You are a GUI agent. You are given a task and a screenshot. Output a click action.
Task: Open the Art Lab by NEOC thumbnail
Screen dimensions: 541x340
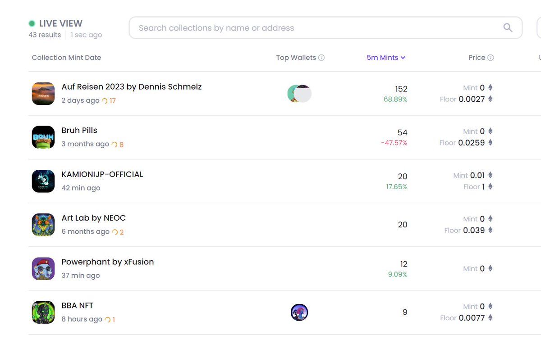pyautogui.click(x=43, y=225)
